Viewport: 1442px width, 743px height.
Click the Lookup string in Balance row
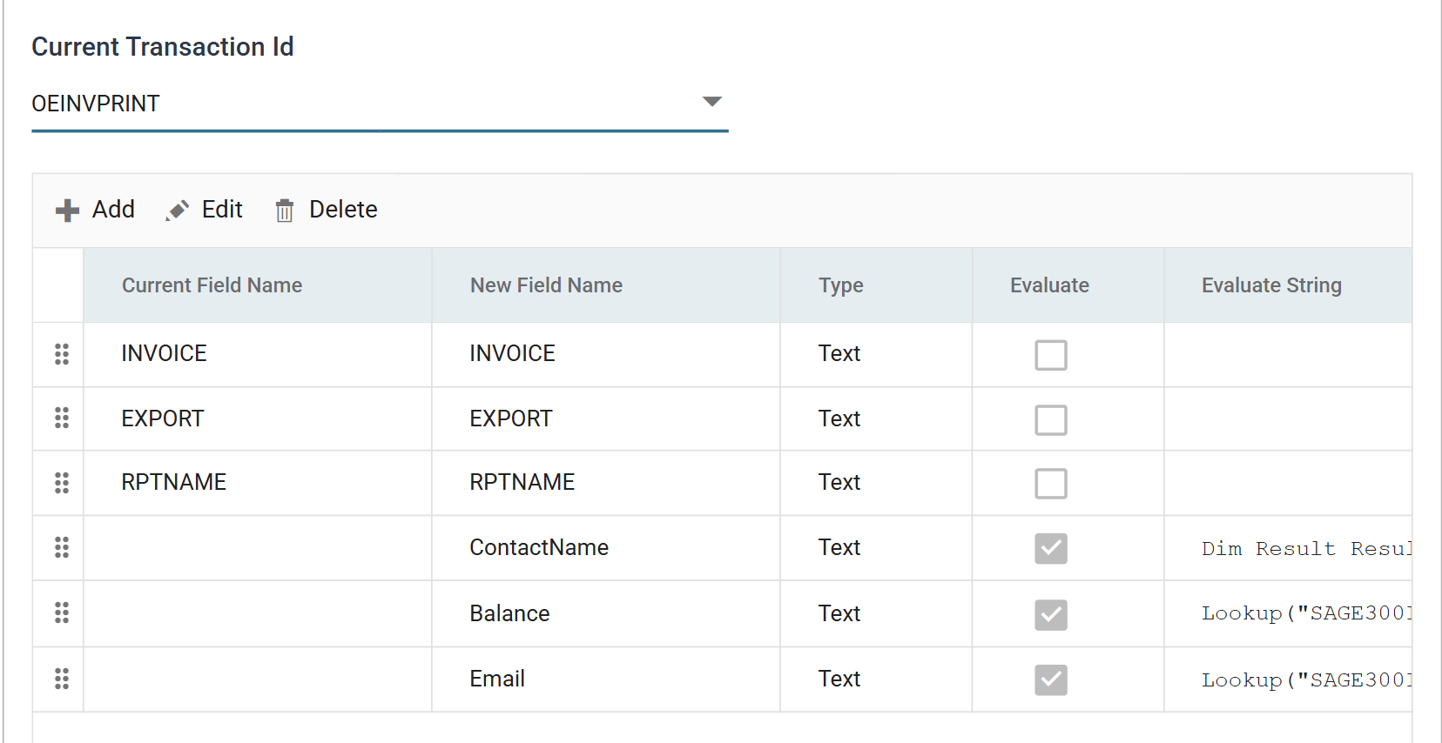click(x=1306, y=613)
